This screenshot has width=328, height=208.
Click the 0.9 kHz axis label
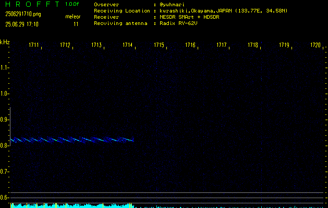click(4, 120)
